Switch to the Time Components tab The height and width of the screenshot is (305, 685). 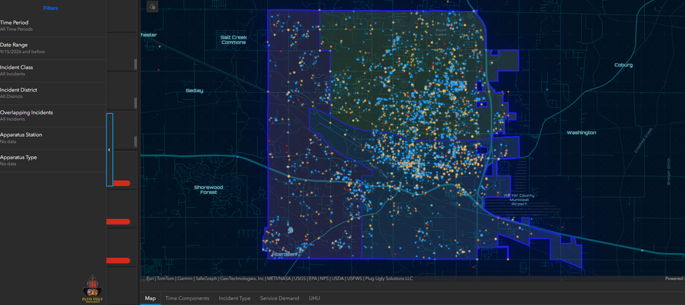(187, 298)
